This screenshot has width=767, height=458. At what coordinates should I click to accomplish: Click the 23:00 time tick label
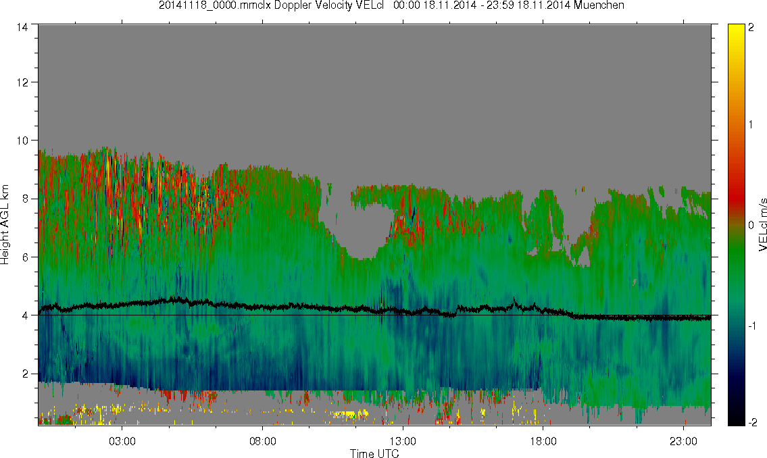pos(683,441)
